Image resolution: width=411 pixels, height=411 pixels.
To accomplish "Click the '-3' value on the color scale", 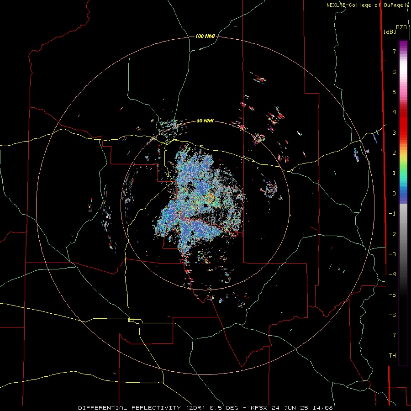I will tap(392, 254).
